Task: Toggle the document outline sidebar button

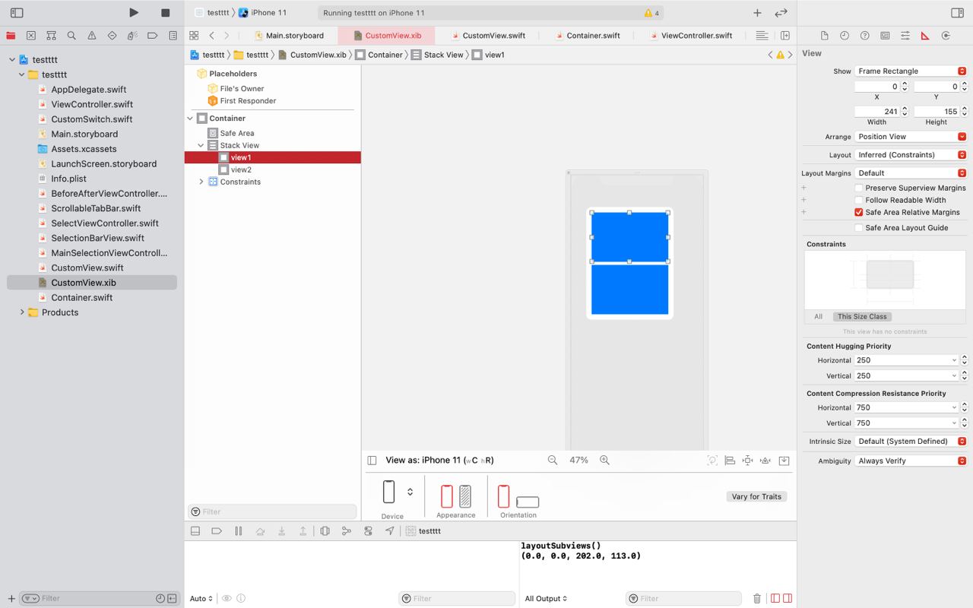Action: 372,460
